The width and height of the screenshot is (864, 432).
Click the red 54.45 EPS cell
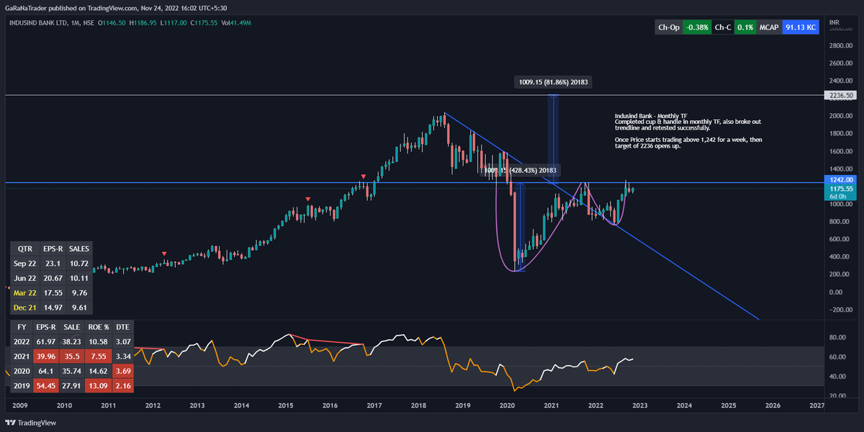[47, 387]
